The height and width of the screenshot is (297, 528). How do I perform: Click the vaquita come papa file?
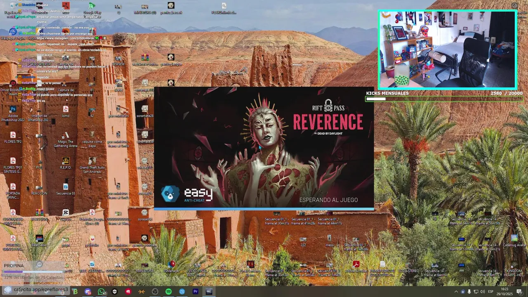click(92, 139)
